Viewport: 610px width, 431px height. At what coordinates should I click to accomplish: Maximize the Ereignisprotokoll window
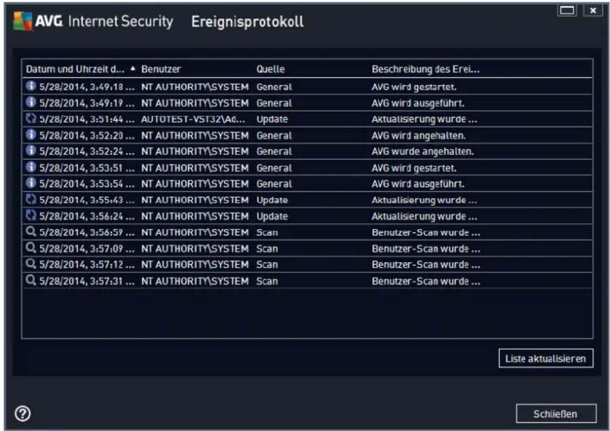[567, 10]
